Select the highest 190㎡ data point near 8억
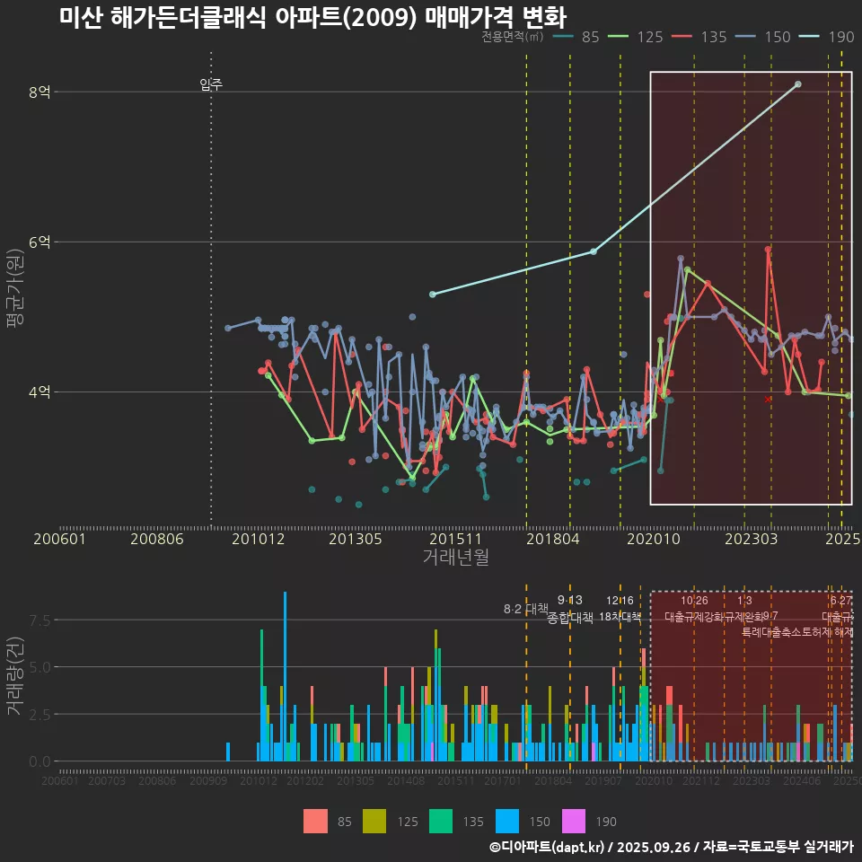Image resolution: width=862 pixels, height=862 pixels. click(798, 84)
